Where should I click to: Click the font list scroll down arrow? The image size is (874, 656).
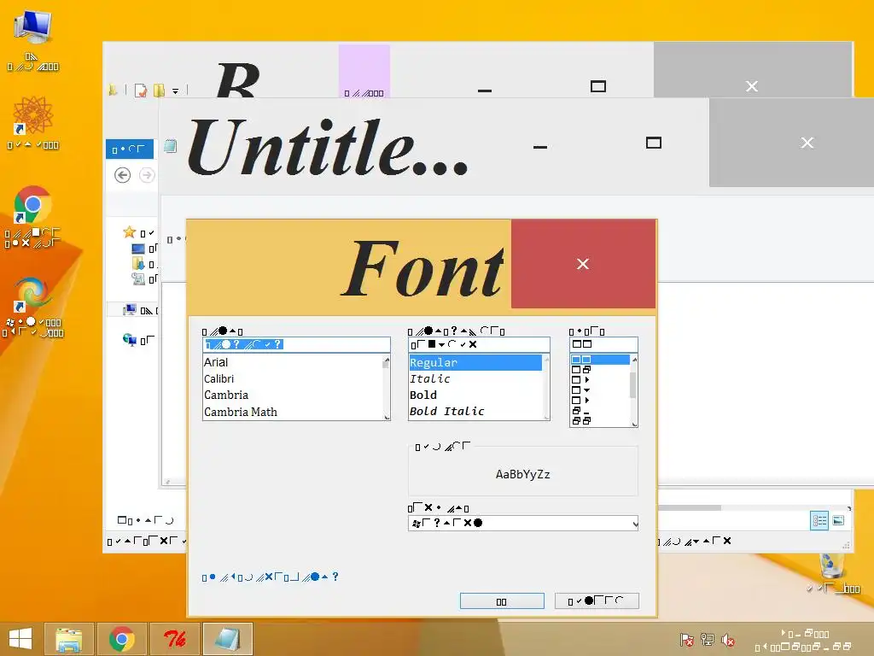tap(387, 417)
